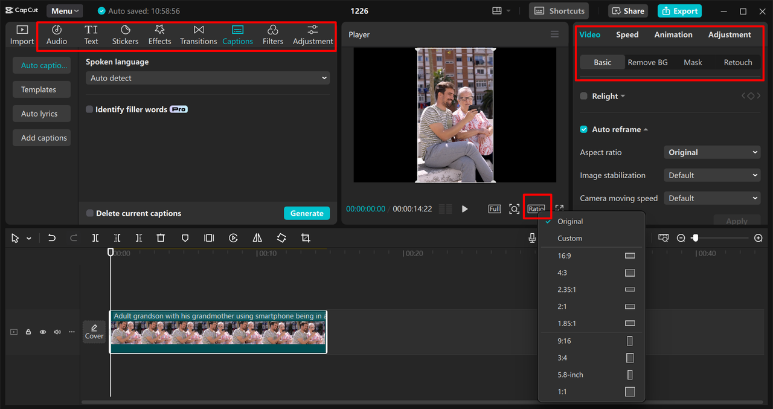
Task: Open the Audio panel
Action: coord(57,35)
